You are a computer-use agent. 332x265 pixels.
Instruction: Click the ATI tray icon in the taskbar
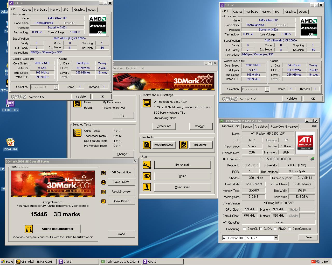pyautogui.click(x=314, y=262)
